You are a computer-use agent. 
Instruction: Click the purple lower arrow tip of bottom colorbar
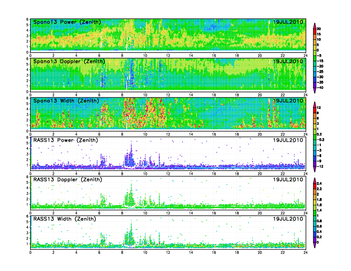coord(315,245)
